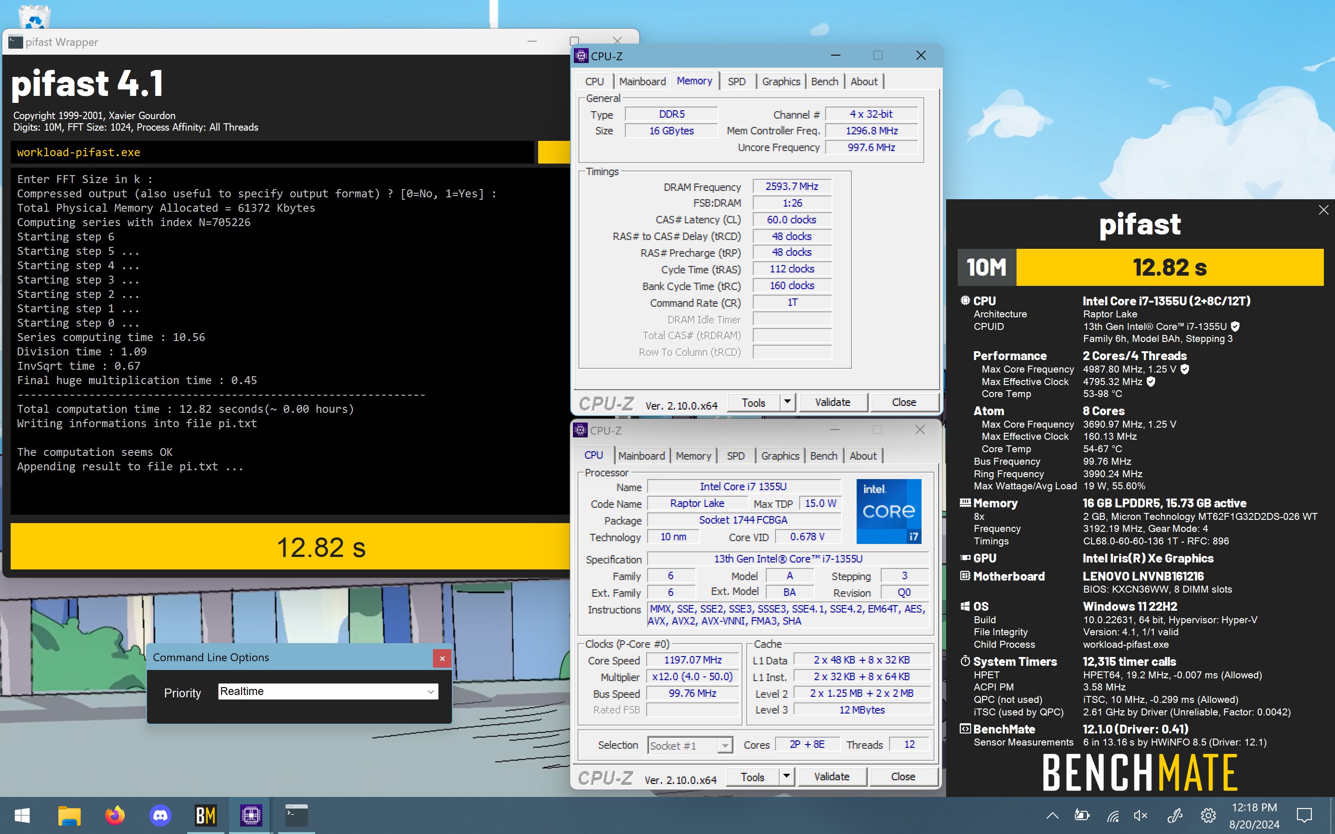Open SPD tab in lower CPU-Z
The height and width of the screenshot is (834, 1335).
735,456
